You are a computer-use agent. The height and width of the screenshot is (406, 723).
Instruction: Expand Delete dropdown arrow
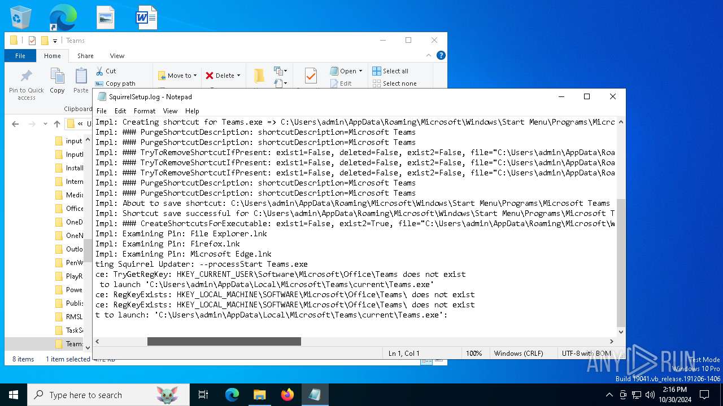238,76
